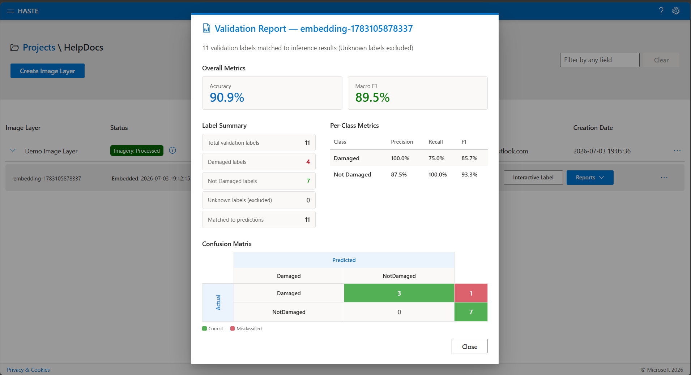The height and width of the screenshot is (375, 691).
Task: Open the HASTE hamburger menu
Action: click(x=10, y=11)
